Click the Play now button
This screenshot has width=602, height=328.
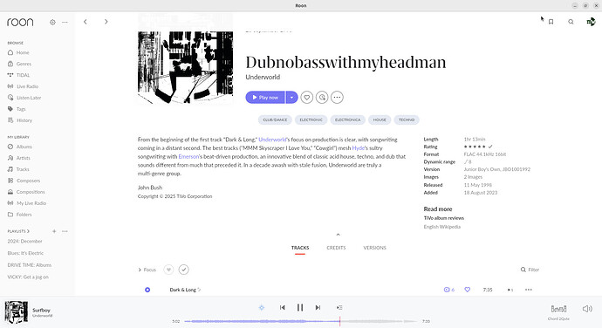265,98
